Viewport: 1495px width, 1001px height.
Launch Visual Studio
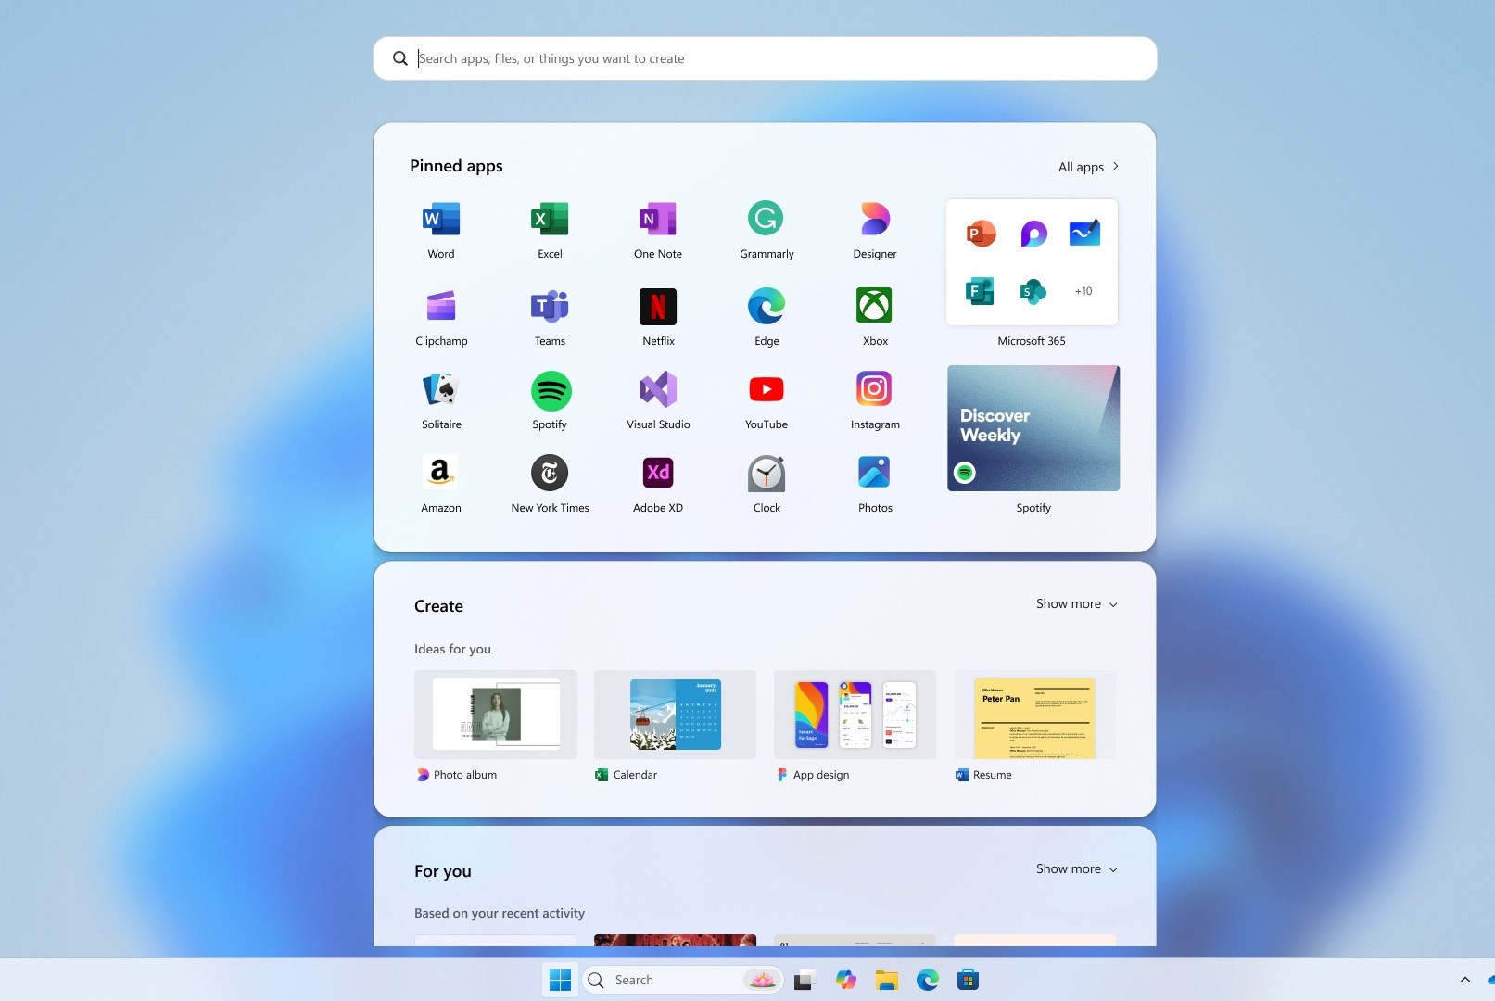coord(658,399)
